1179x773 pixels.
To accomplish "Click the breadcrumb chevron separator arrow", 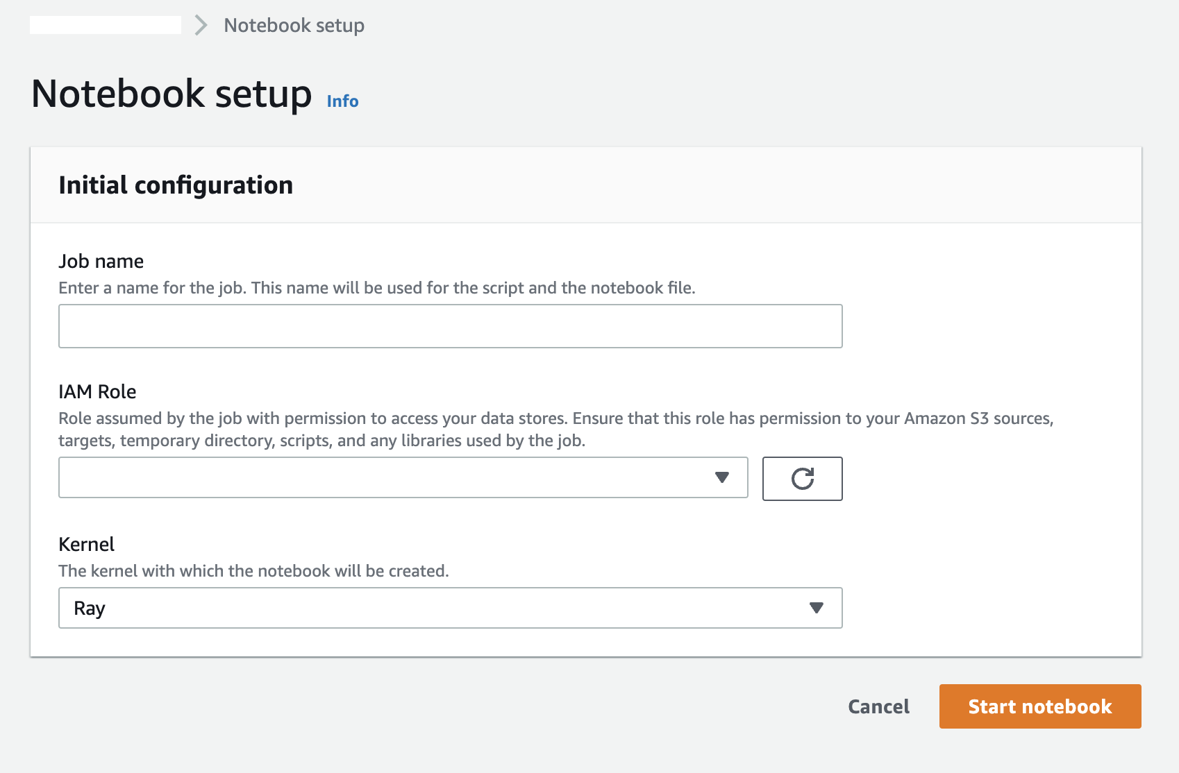I will pyautogui.click(x=201, y=26).
